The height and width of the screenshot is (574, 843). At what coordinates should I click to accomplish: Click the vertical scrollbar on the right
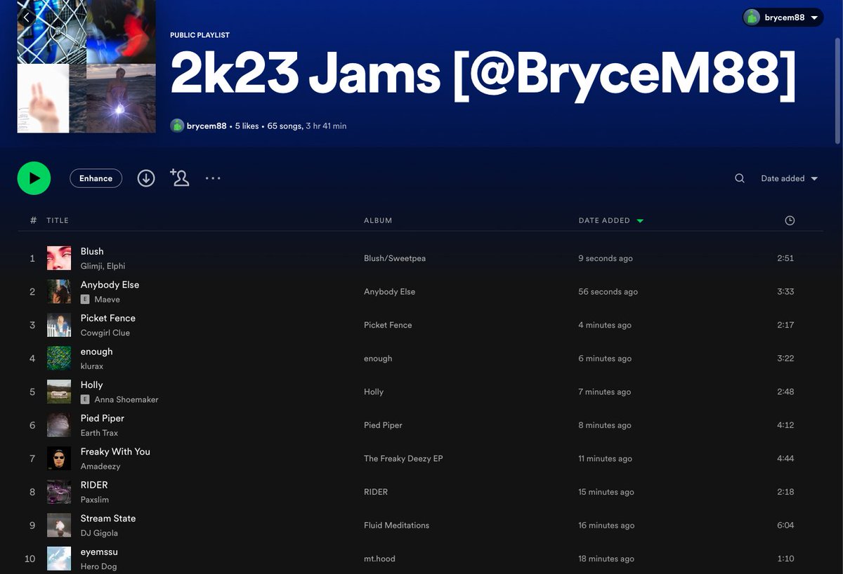click(x=837, y=91)
